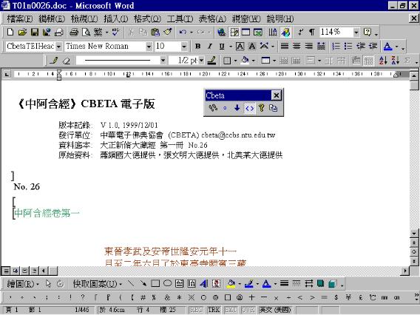Open the 格式 Format menu
The width and height of the screenshot is (420, 315).
tap(147, 18)
